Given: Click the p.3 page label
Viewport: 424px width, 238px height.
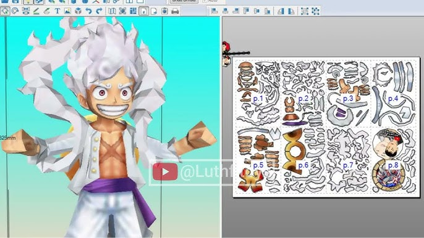Looking at the screenshot, I should pyautogui.click(x=348, y=99).
